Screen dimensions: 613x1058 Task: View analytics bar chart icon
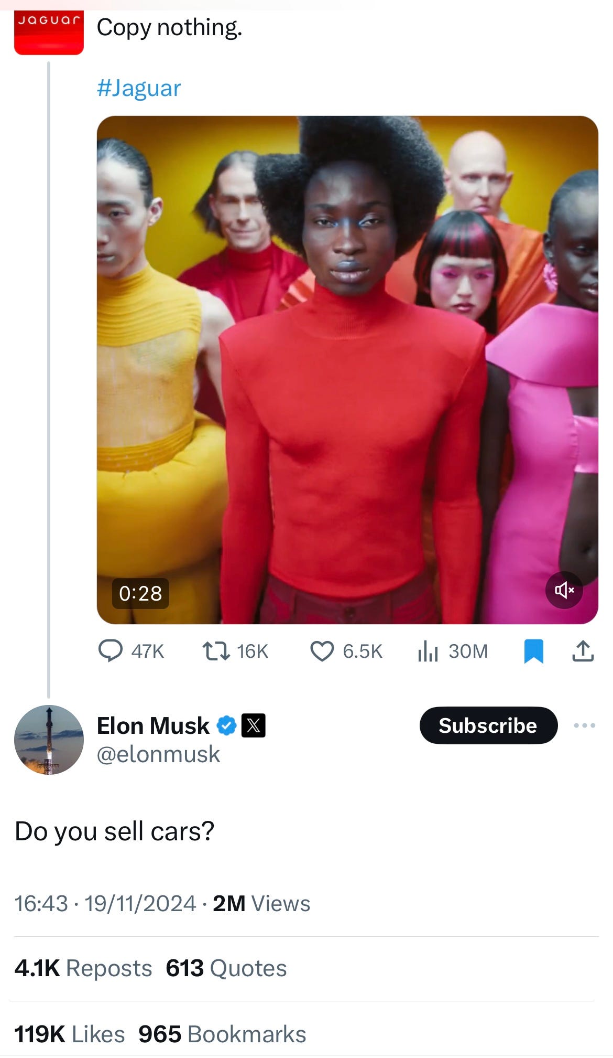[428, 651]
